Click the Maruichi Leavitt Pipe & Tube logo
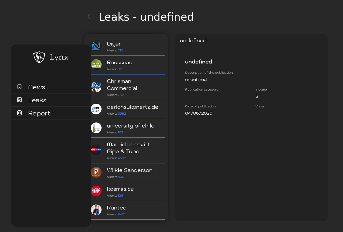343x232 pixels. click(96, 150)
